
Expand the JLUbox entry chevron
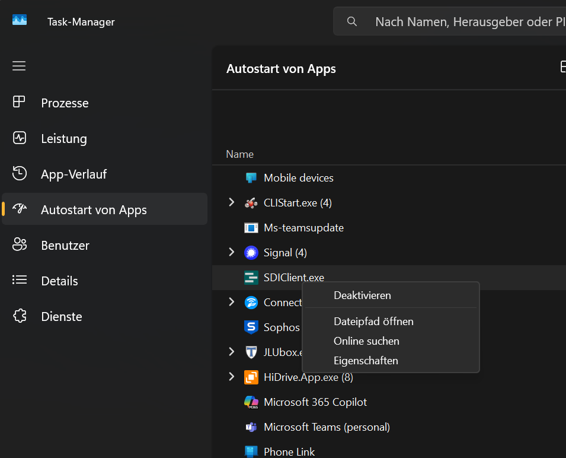232,352
